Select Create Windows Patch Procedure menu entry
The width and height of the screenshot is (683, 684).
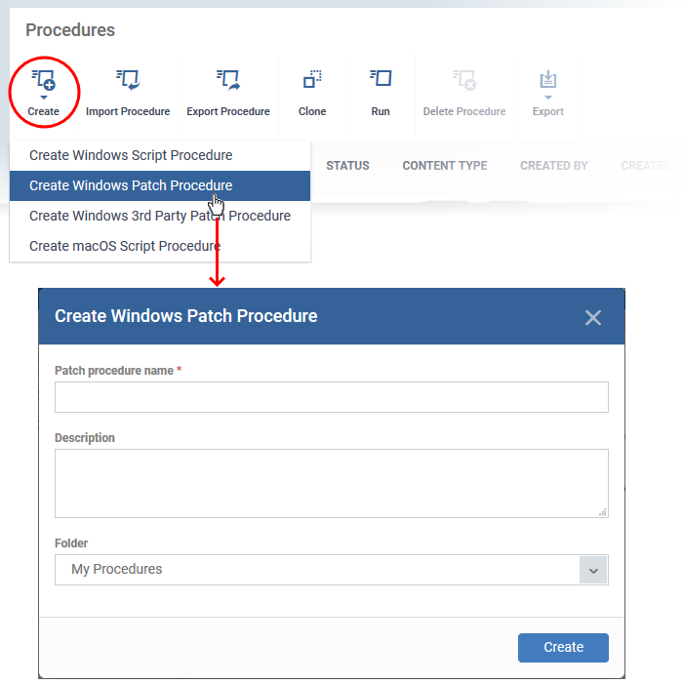pyautogui.click(x=160, y=185)
